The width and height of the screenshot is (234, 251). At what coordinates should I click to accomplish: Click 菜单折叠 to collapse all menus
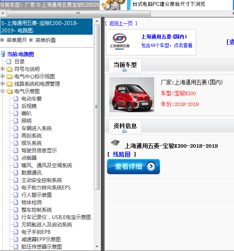click(x=46, y=40)
